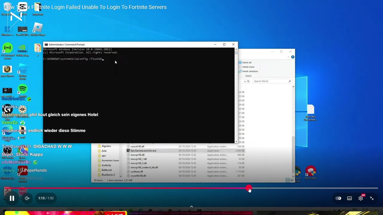383x215 pixels.
Task: Open New Text Document on desktop
Action: tap(311, 113)
